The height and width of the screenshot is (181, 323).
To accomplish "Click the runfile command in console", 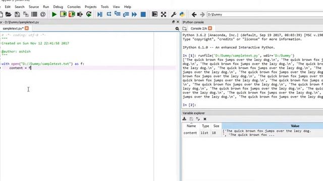I will point(246,56).
